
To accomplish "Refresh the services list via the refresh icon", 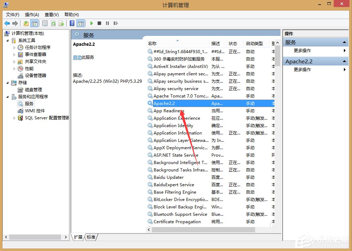I will 54,23.
